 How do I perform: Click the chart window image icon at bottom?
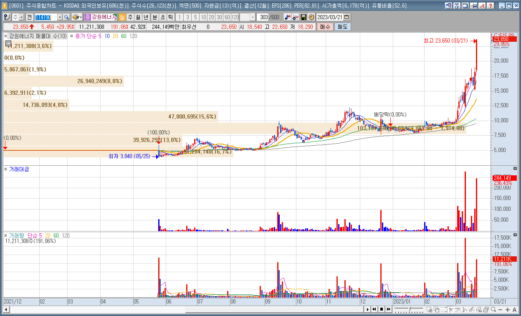click(486, 309)
